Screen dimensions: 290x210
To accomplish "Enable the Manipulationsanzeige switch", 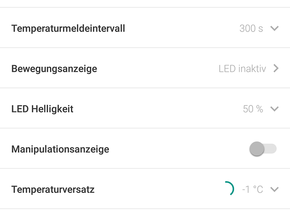I will point(263,149).
